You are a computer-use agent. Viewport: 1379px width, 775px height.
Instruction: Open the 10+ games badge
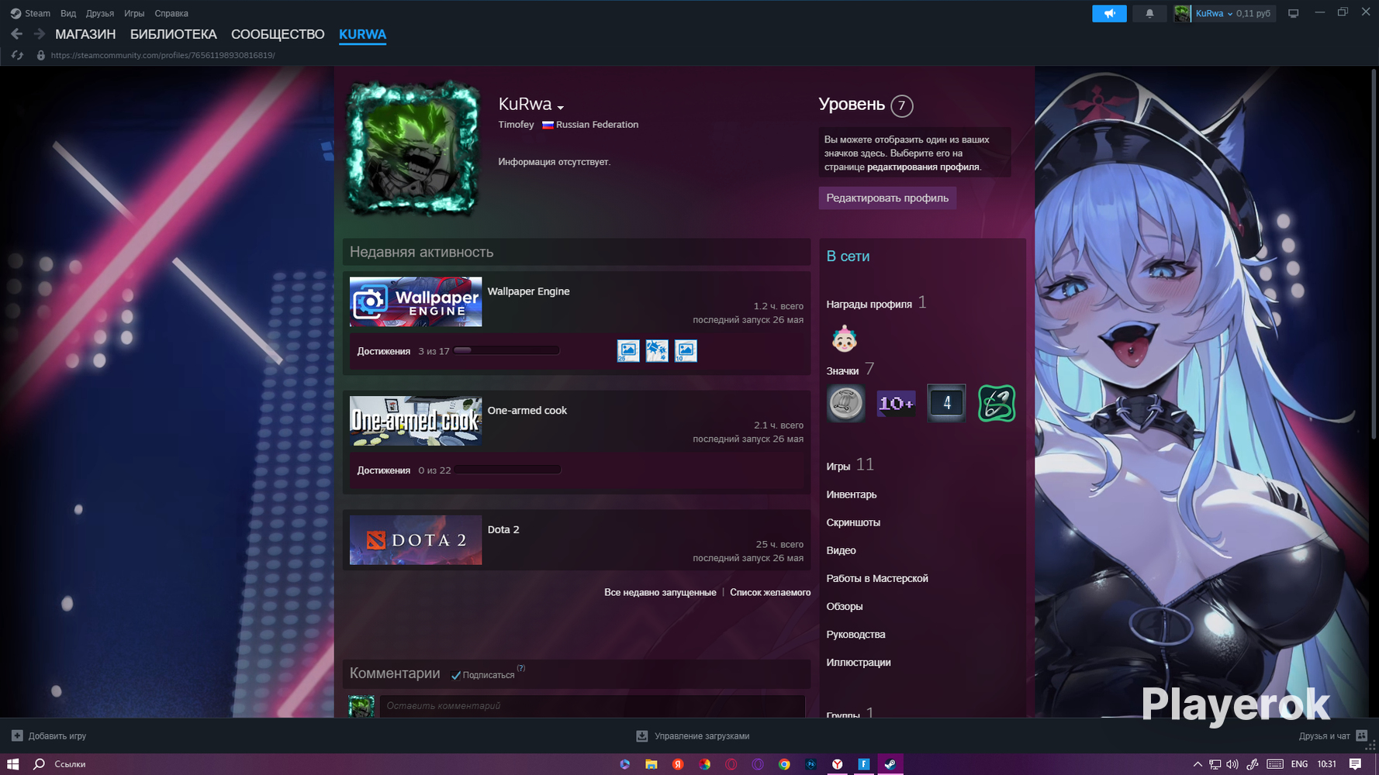pos(896,403)
